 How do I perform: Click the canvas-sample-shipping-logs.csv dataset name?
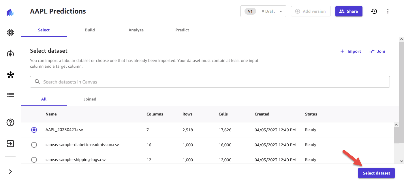[x=76, y=160]
